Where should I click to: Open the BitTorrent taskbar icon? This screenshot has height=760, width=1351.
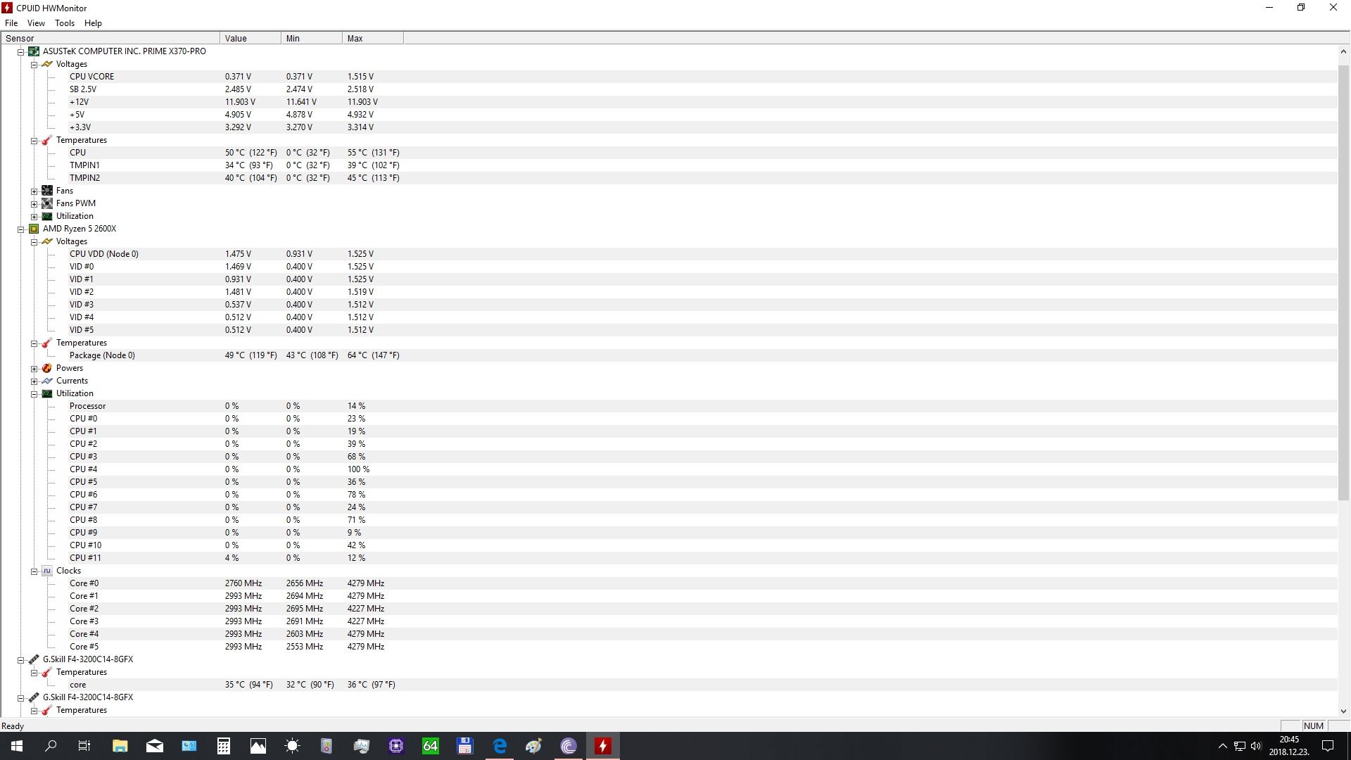click(569, 746)
